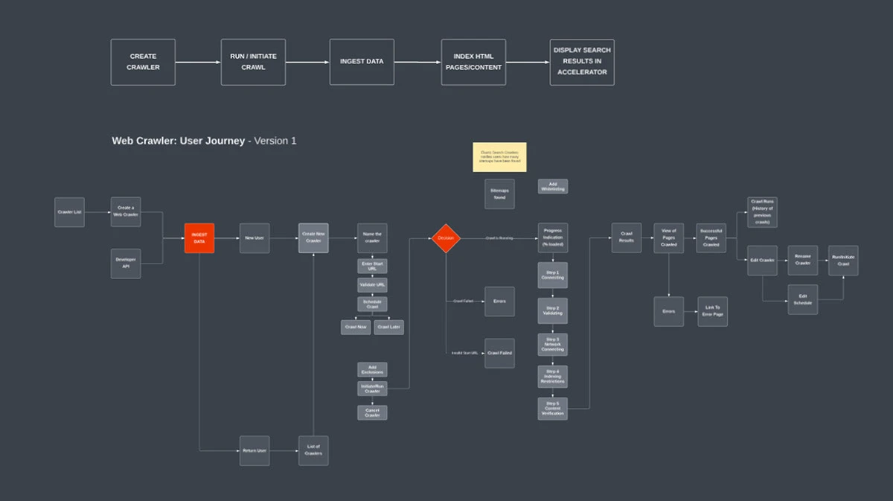Select the Link To Error Page node

712,311
